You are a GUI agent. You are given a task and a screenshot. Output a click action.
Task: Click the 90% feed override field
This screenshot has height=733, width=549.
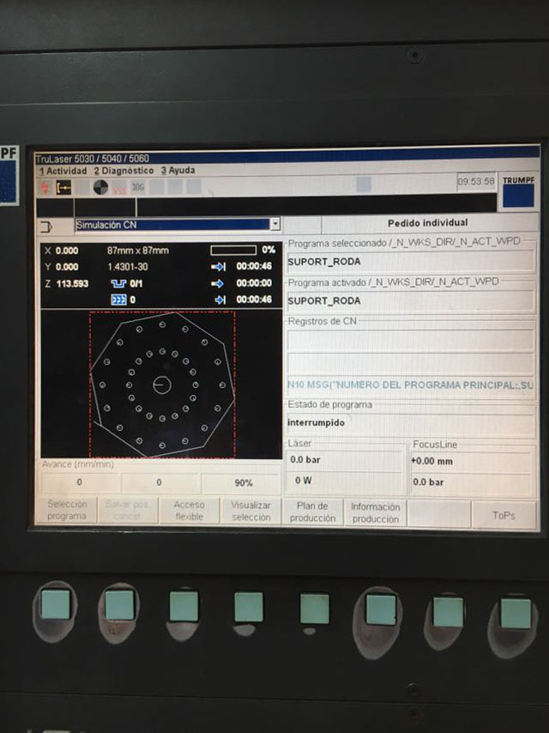[243, 483]
